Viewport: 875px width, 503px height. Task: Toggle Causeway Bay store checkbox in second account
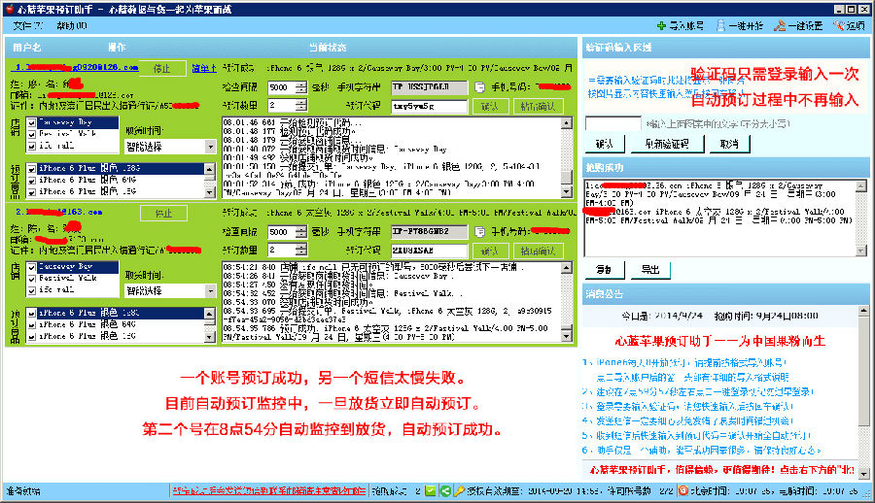pos(32,267)
